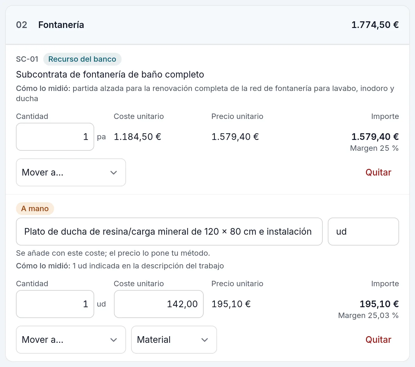Click the bold Importe value 195,10 €

379,304
